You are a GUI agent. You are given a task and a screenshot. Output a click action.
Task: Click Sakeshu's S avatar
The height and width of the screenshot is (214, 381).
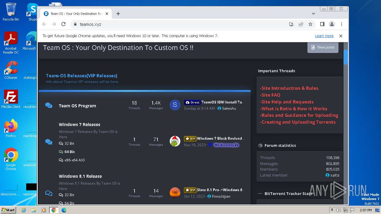click(175, 105)
